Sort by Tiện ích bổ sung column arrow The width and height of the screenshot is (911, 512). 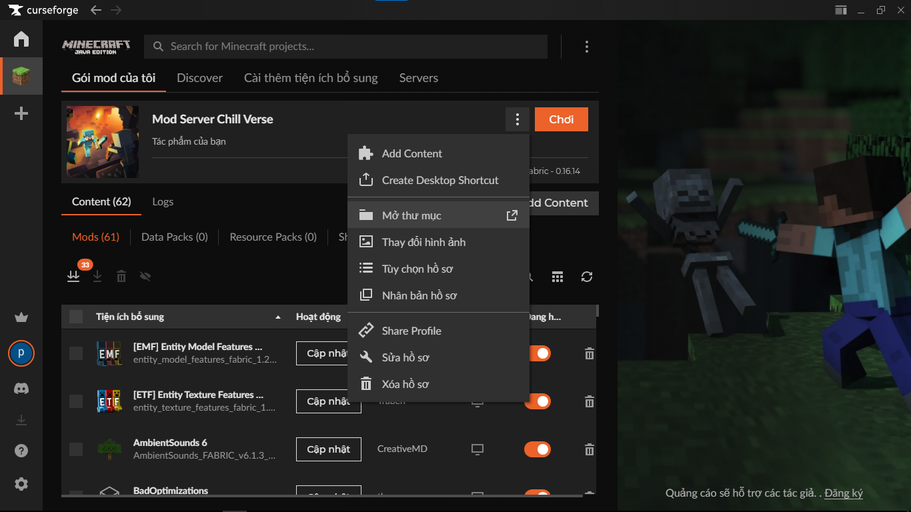click(x=278, y=317)
